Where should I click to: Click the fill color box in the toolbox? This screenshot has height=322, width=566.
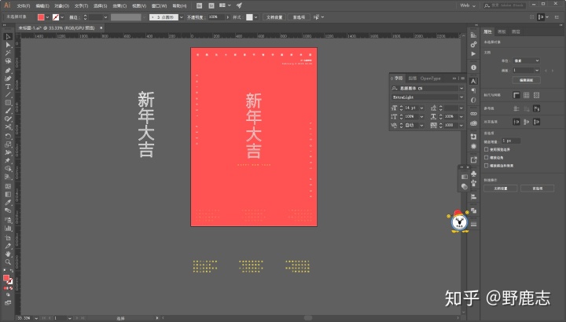[6, 278]
